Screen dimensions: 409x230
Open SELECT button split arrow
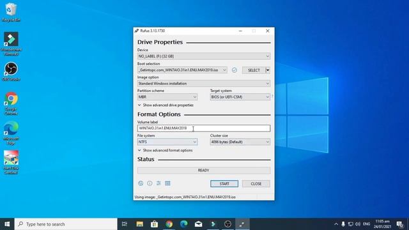coord(268,70)
